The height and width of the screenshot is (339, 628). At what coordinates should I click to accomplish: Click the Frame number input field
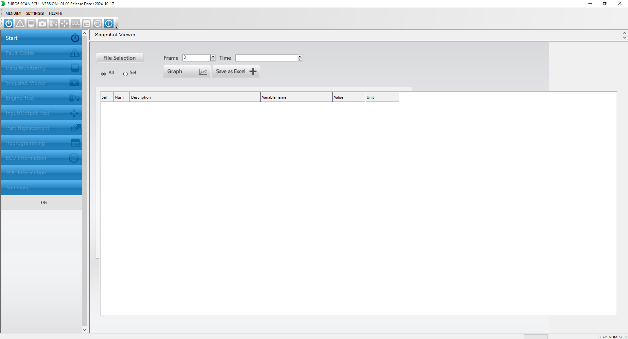click(x=197, y=58)
